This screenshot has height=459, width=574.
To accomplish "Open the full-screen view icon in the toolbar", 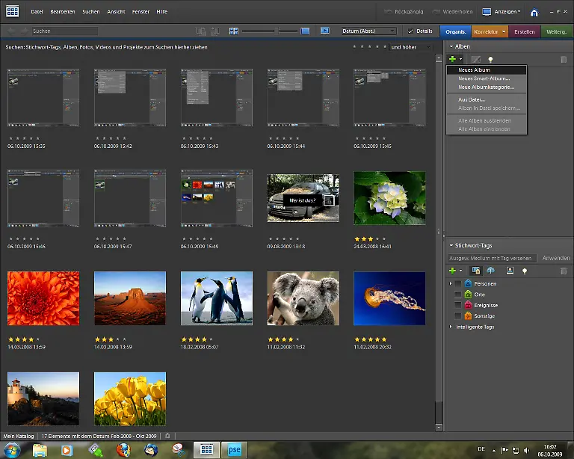I will (325, 31).
